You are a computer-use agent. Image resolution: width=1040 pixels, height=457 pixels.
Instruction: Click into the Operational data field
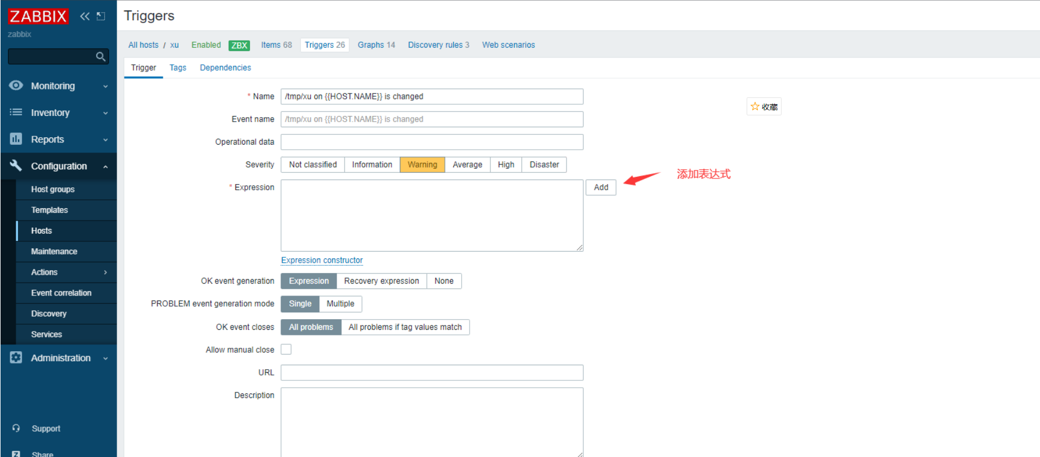pos(432,142)
